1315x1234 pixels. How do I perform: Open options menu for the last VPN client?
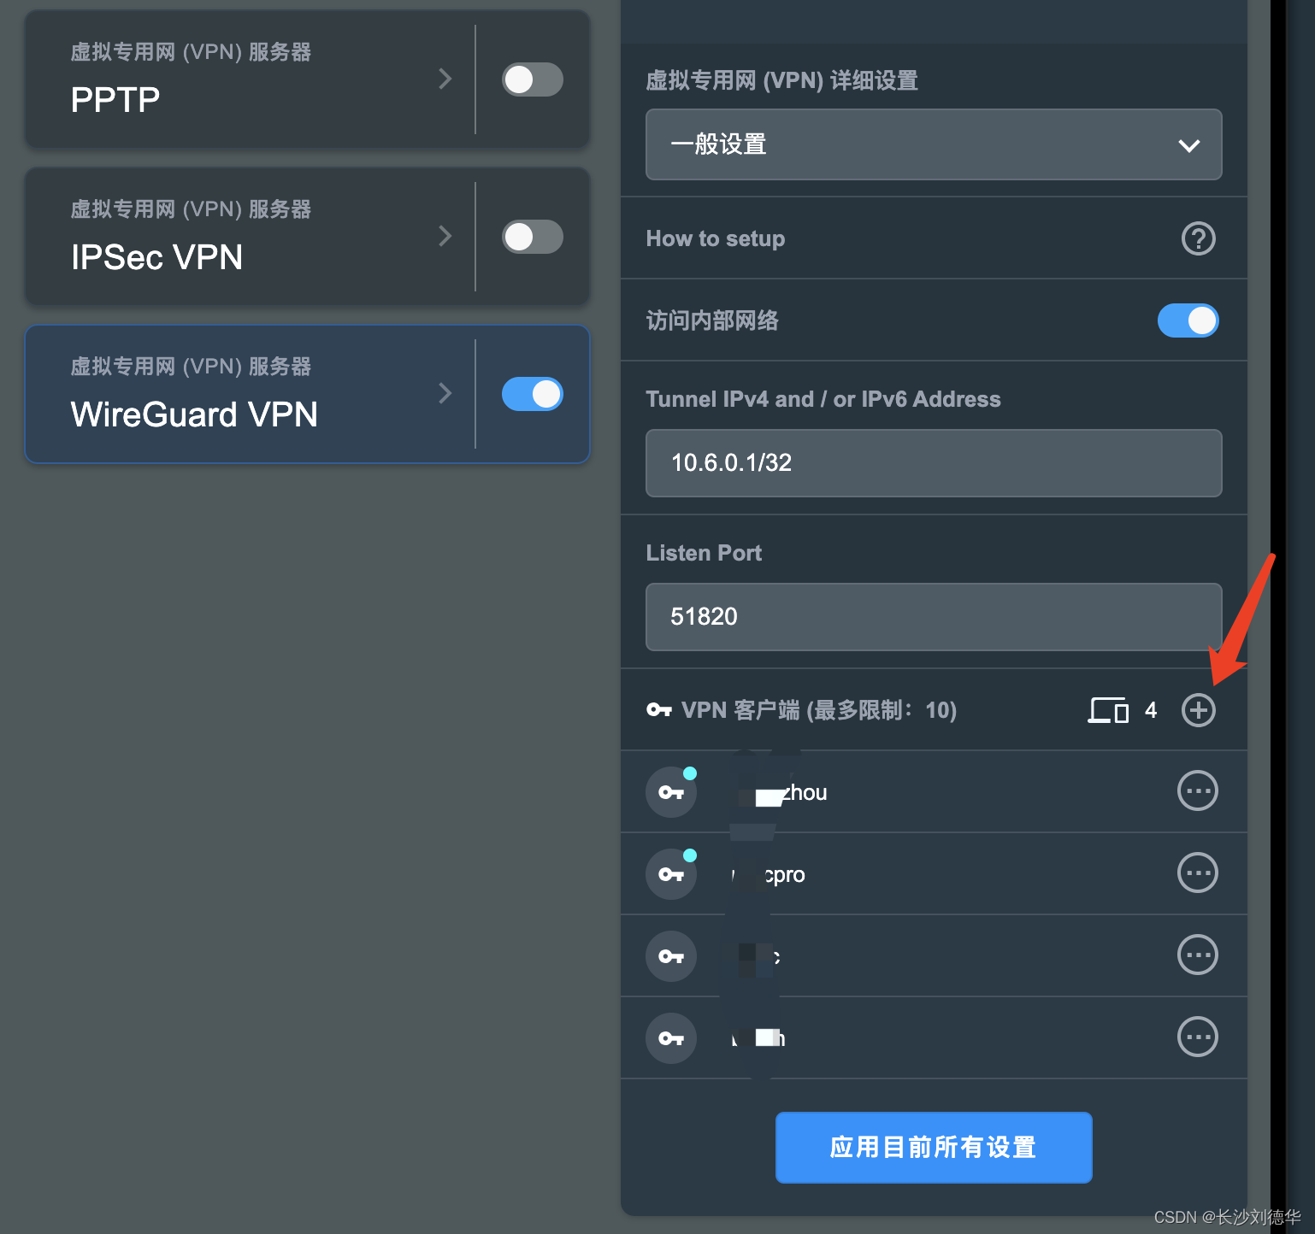click(x=1197, y=1037)
